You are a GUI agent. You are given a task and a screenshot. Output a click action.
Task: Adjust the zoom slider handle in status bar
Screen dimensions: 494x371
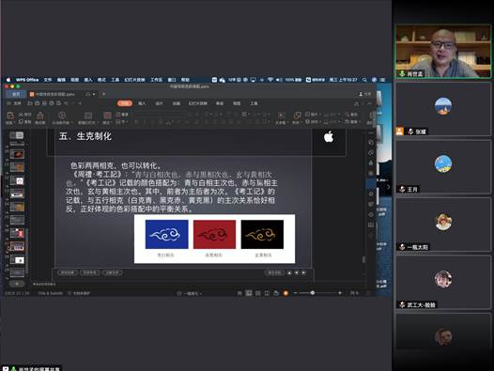(x=312, y=293)
